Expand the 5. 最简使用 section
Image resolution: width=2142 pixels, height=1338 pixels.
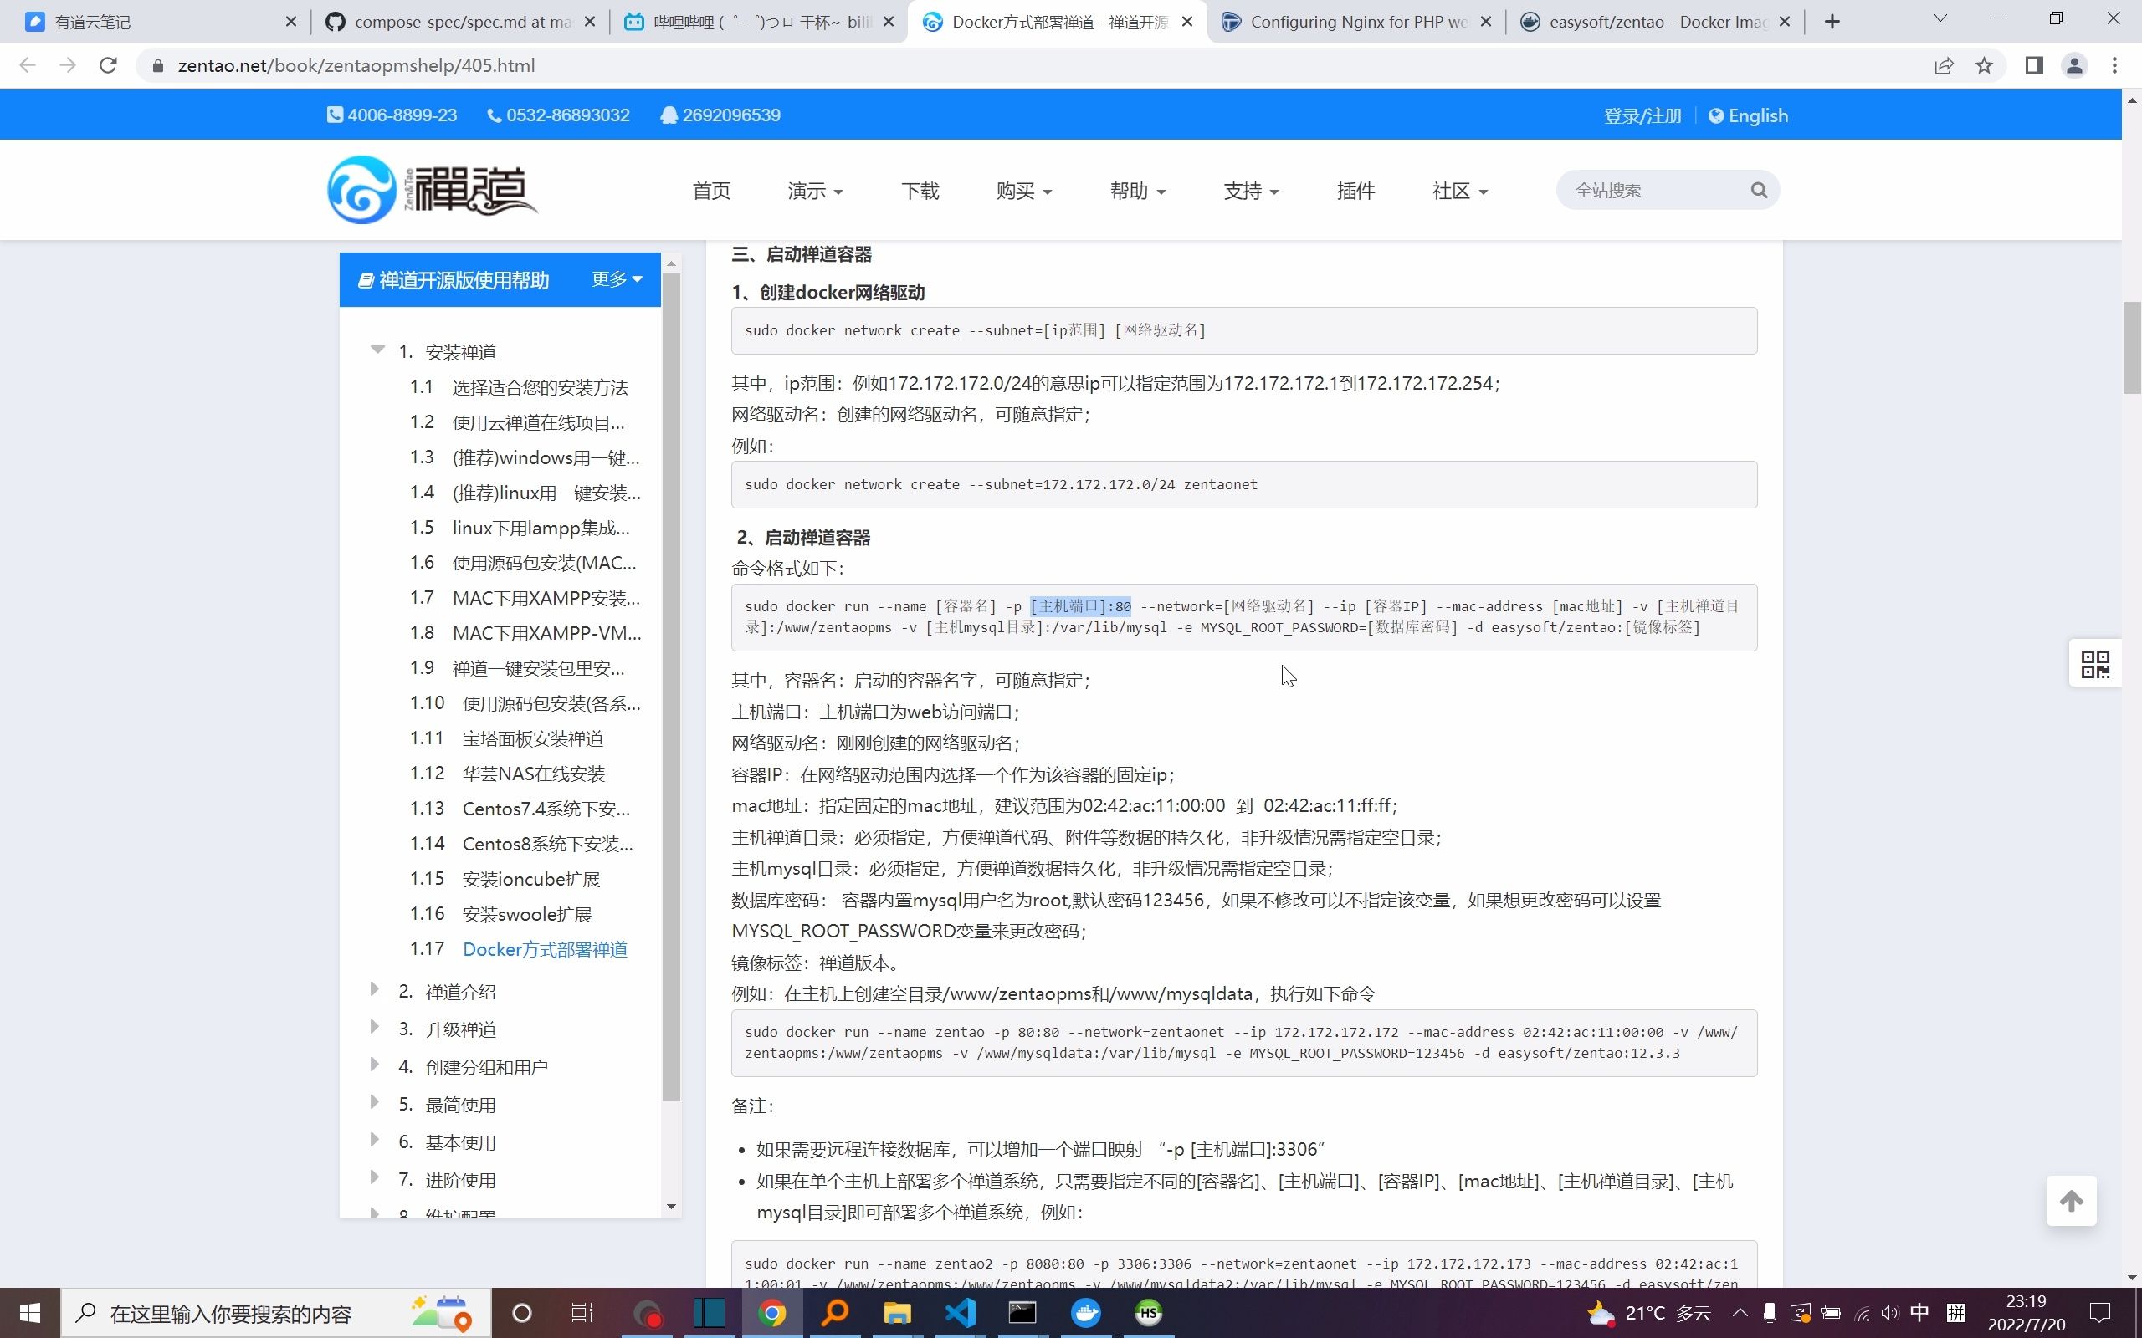(x=374, y=1103)
